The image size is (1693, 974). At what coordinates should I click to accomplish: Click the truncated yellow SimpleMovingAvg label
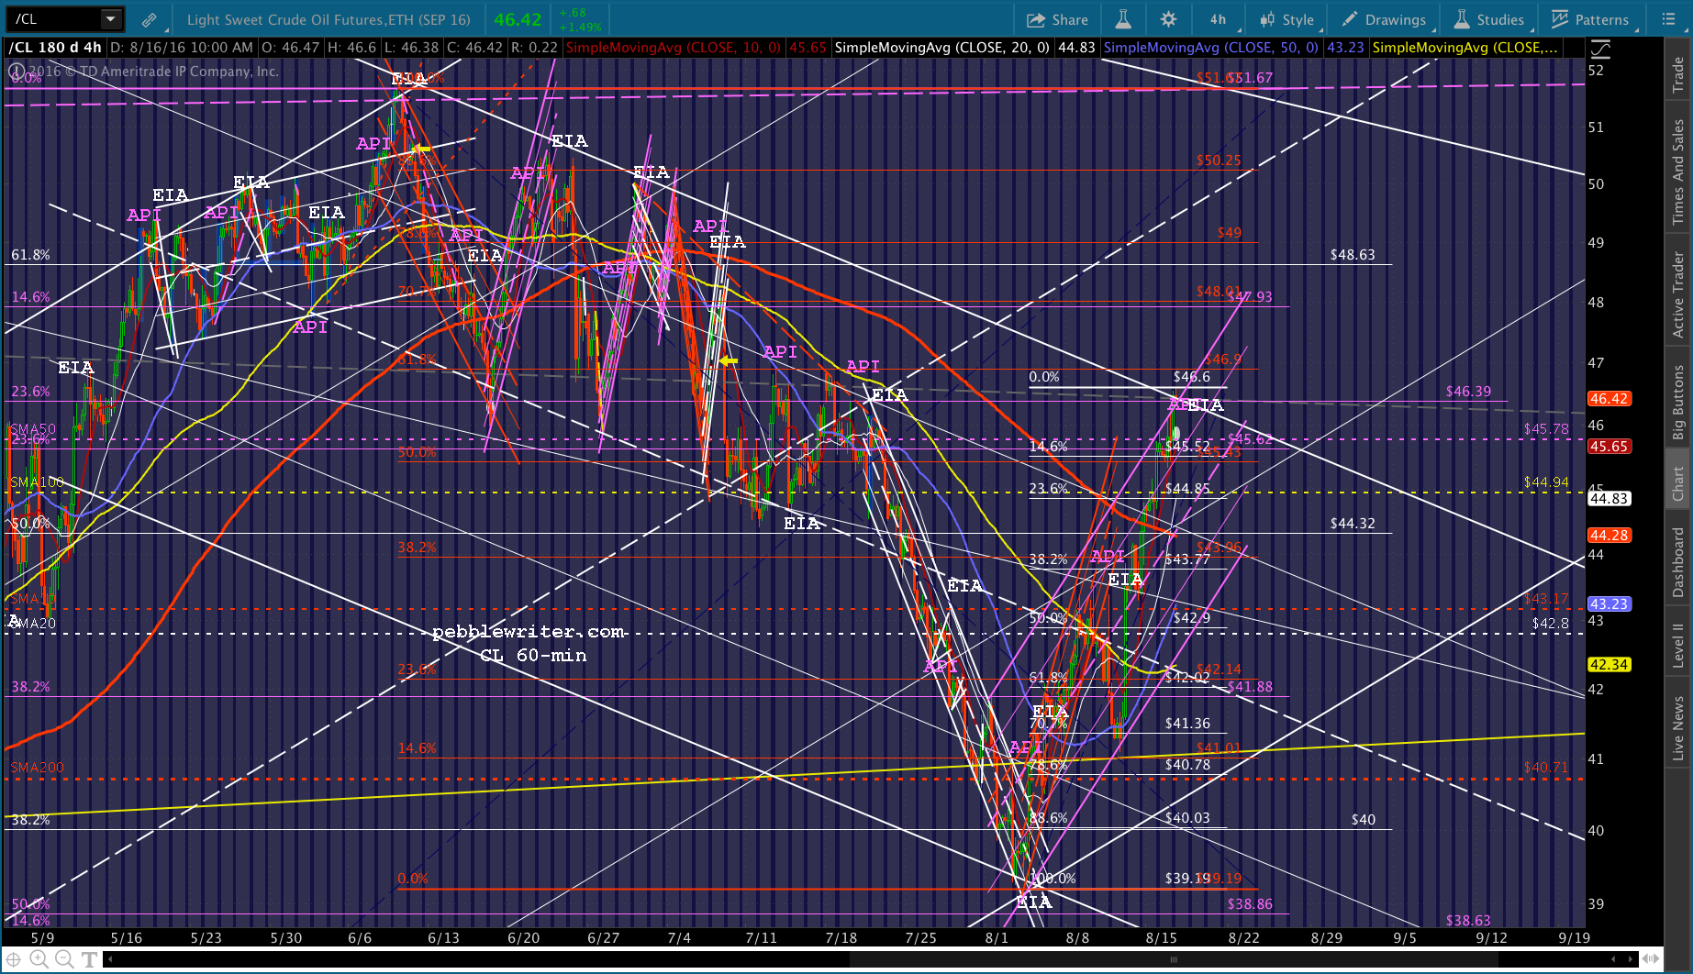[x=1465, y=48]
